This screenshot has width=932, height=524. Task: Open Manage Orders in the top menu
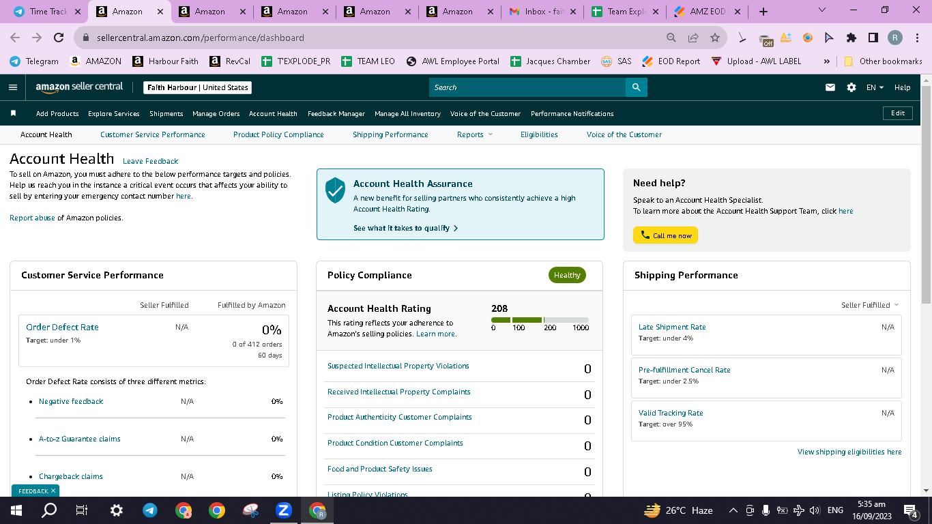[x=216, y=113]
